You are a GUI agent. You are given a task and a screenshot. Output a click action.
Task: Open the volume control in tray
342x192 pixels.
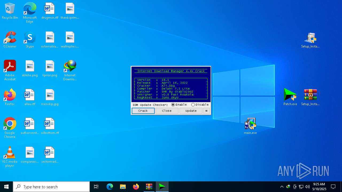308,187
